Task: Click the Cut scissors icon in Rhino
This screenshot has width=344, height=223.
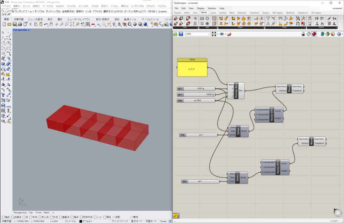Action: pyautogui.click(x=30, y=24)
